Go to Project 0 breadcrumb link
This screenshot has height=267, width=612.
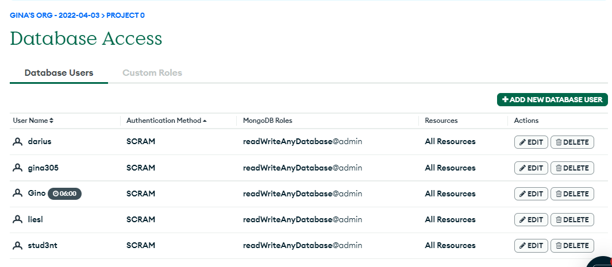tap(125, 16)
